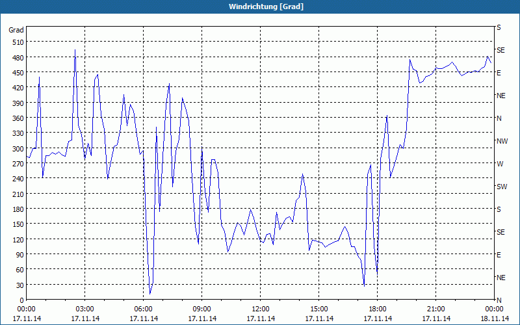The width and height of the screenshot is (520, 325).
Task: Click the "00:00" label above 18.11.14
Action: pos(495,309)
